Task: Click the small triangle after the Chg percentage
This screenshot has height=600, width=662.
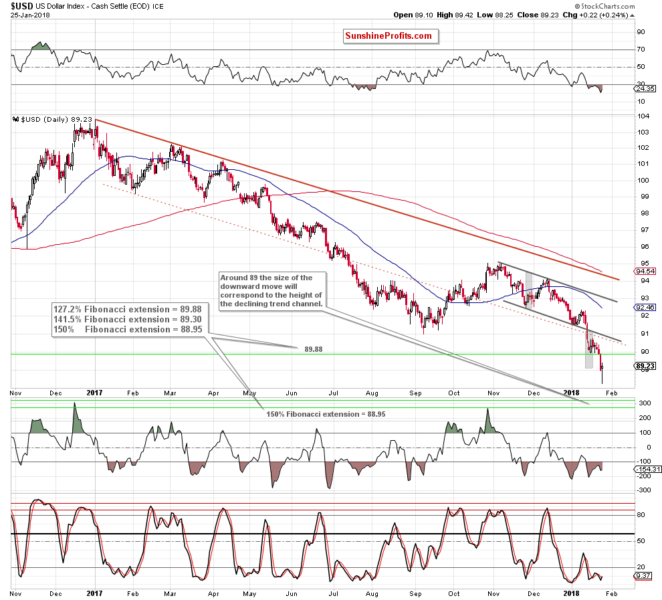Action: click(632, 15)
